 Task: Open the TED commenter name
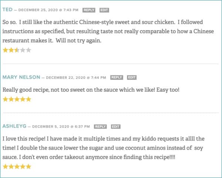(9, 10)
